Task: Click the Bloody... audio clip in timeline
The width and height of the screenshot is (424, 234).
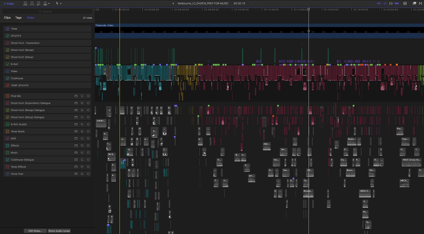Action: (x=308, y=193)
